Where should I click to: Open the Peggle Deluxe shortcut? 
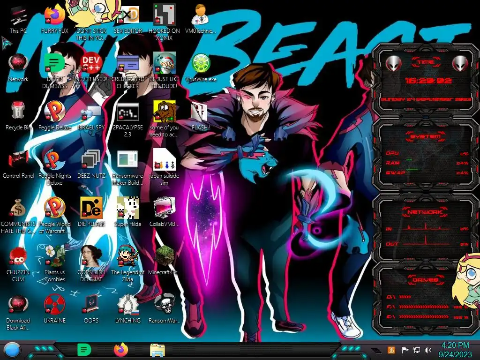click(x=54, y=116)
